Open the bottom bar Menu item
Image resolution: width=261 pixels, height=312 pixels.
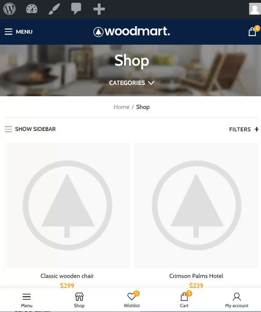coord(26,300)
